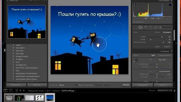Viewport: 181px width, 102px height.
Task: Go forward with filmstrip right arrow
Action: tap(24, 91)
